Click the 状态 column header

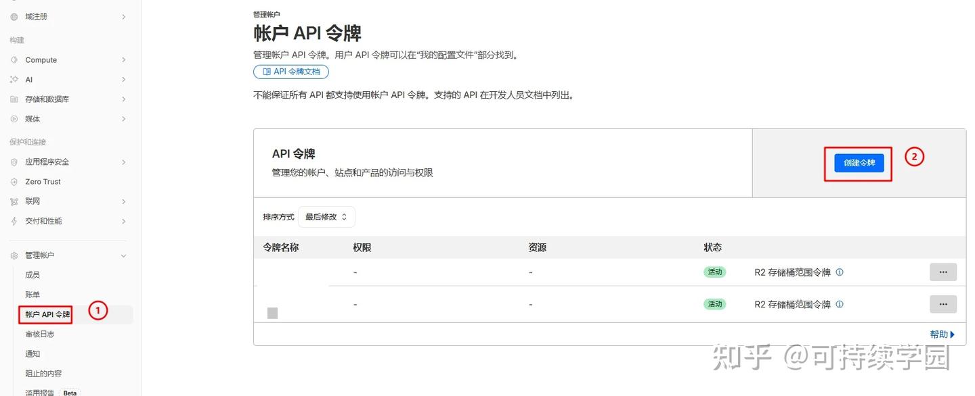point(713,247)
